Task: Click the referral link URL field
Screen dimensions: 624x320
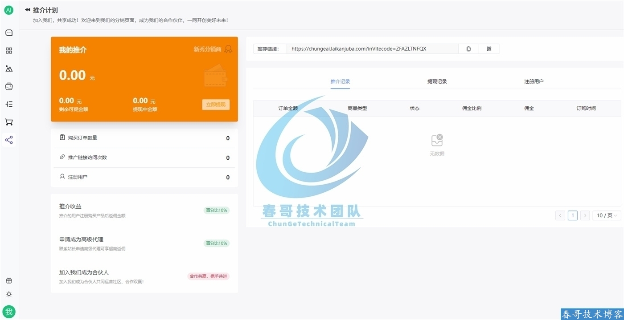Action: pyautogui.click(x=372, y=49)
